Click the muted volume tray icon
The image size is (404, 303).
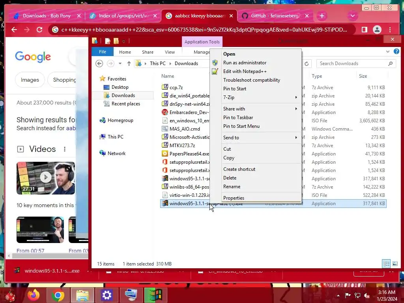(x=367, y=295)
